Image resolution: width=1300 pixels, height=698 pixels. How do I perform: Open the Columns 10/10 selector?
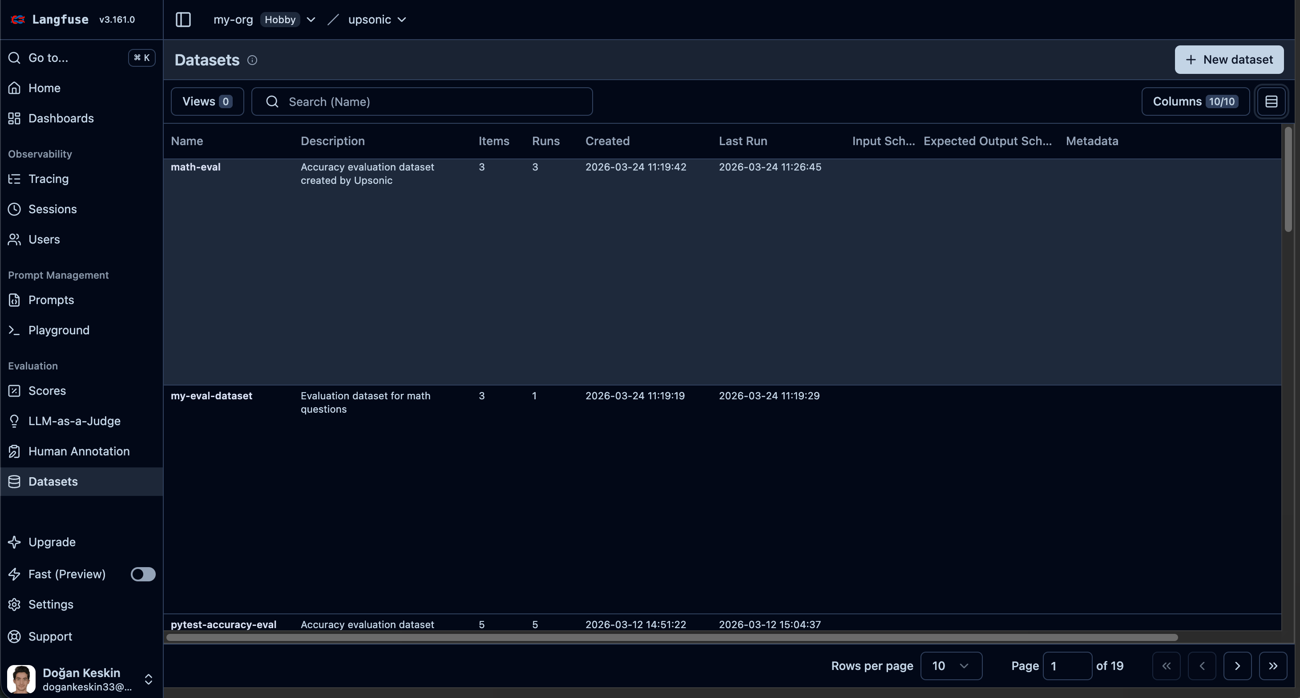click(1195, 101)
